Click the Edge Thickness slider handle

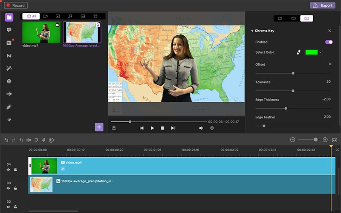[x=286, y=108]
